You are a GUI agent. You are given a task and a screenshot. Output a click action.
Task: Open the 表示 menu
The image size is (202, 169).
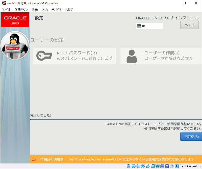coord(35,10)
